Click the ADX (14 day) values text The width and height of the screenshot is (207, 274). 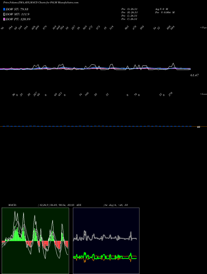coord(116,205)
